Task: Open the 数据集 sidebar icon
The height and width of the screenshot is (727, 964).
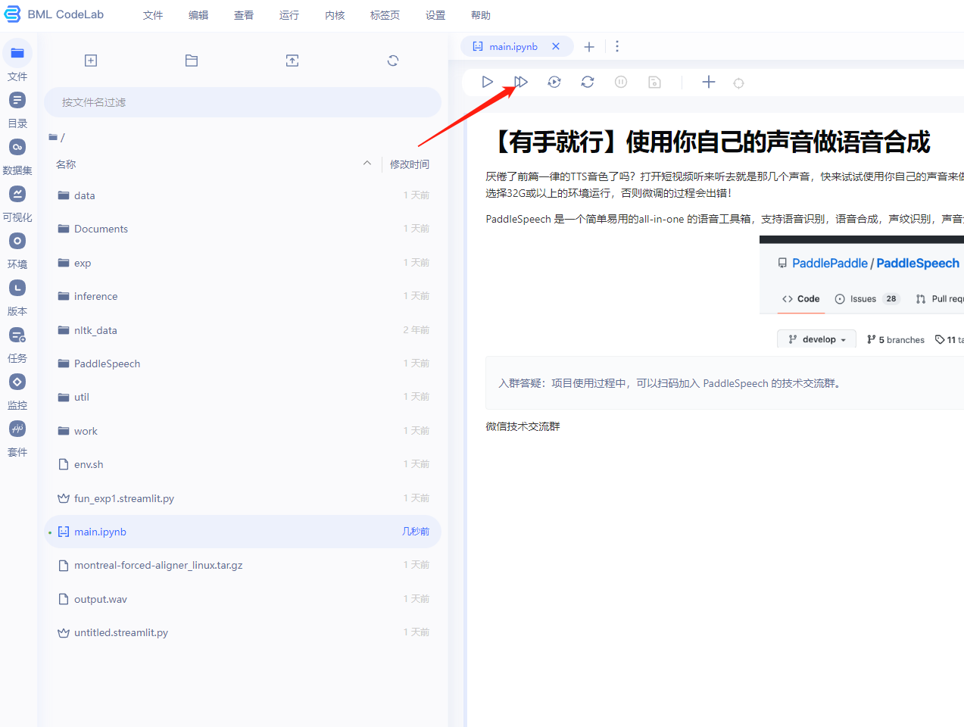Action: pyautogui.click(x=17, y=147)
